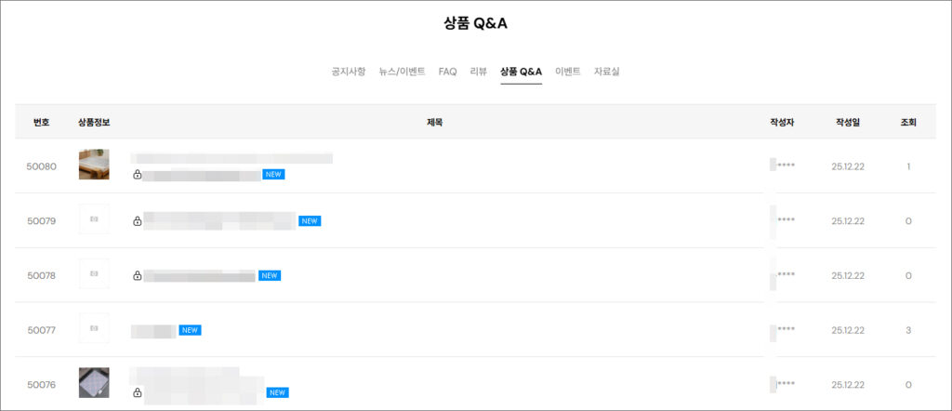Click the NEW badge on post 50077
Viewport: 952px width, 411px height.
click(191, 330)
